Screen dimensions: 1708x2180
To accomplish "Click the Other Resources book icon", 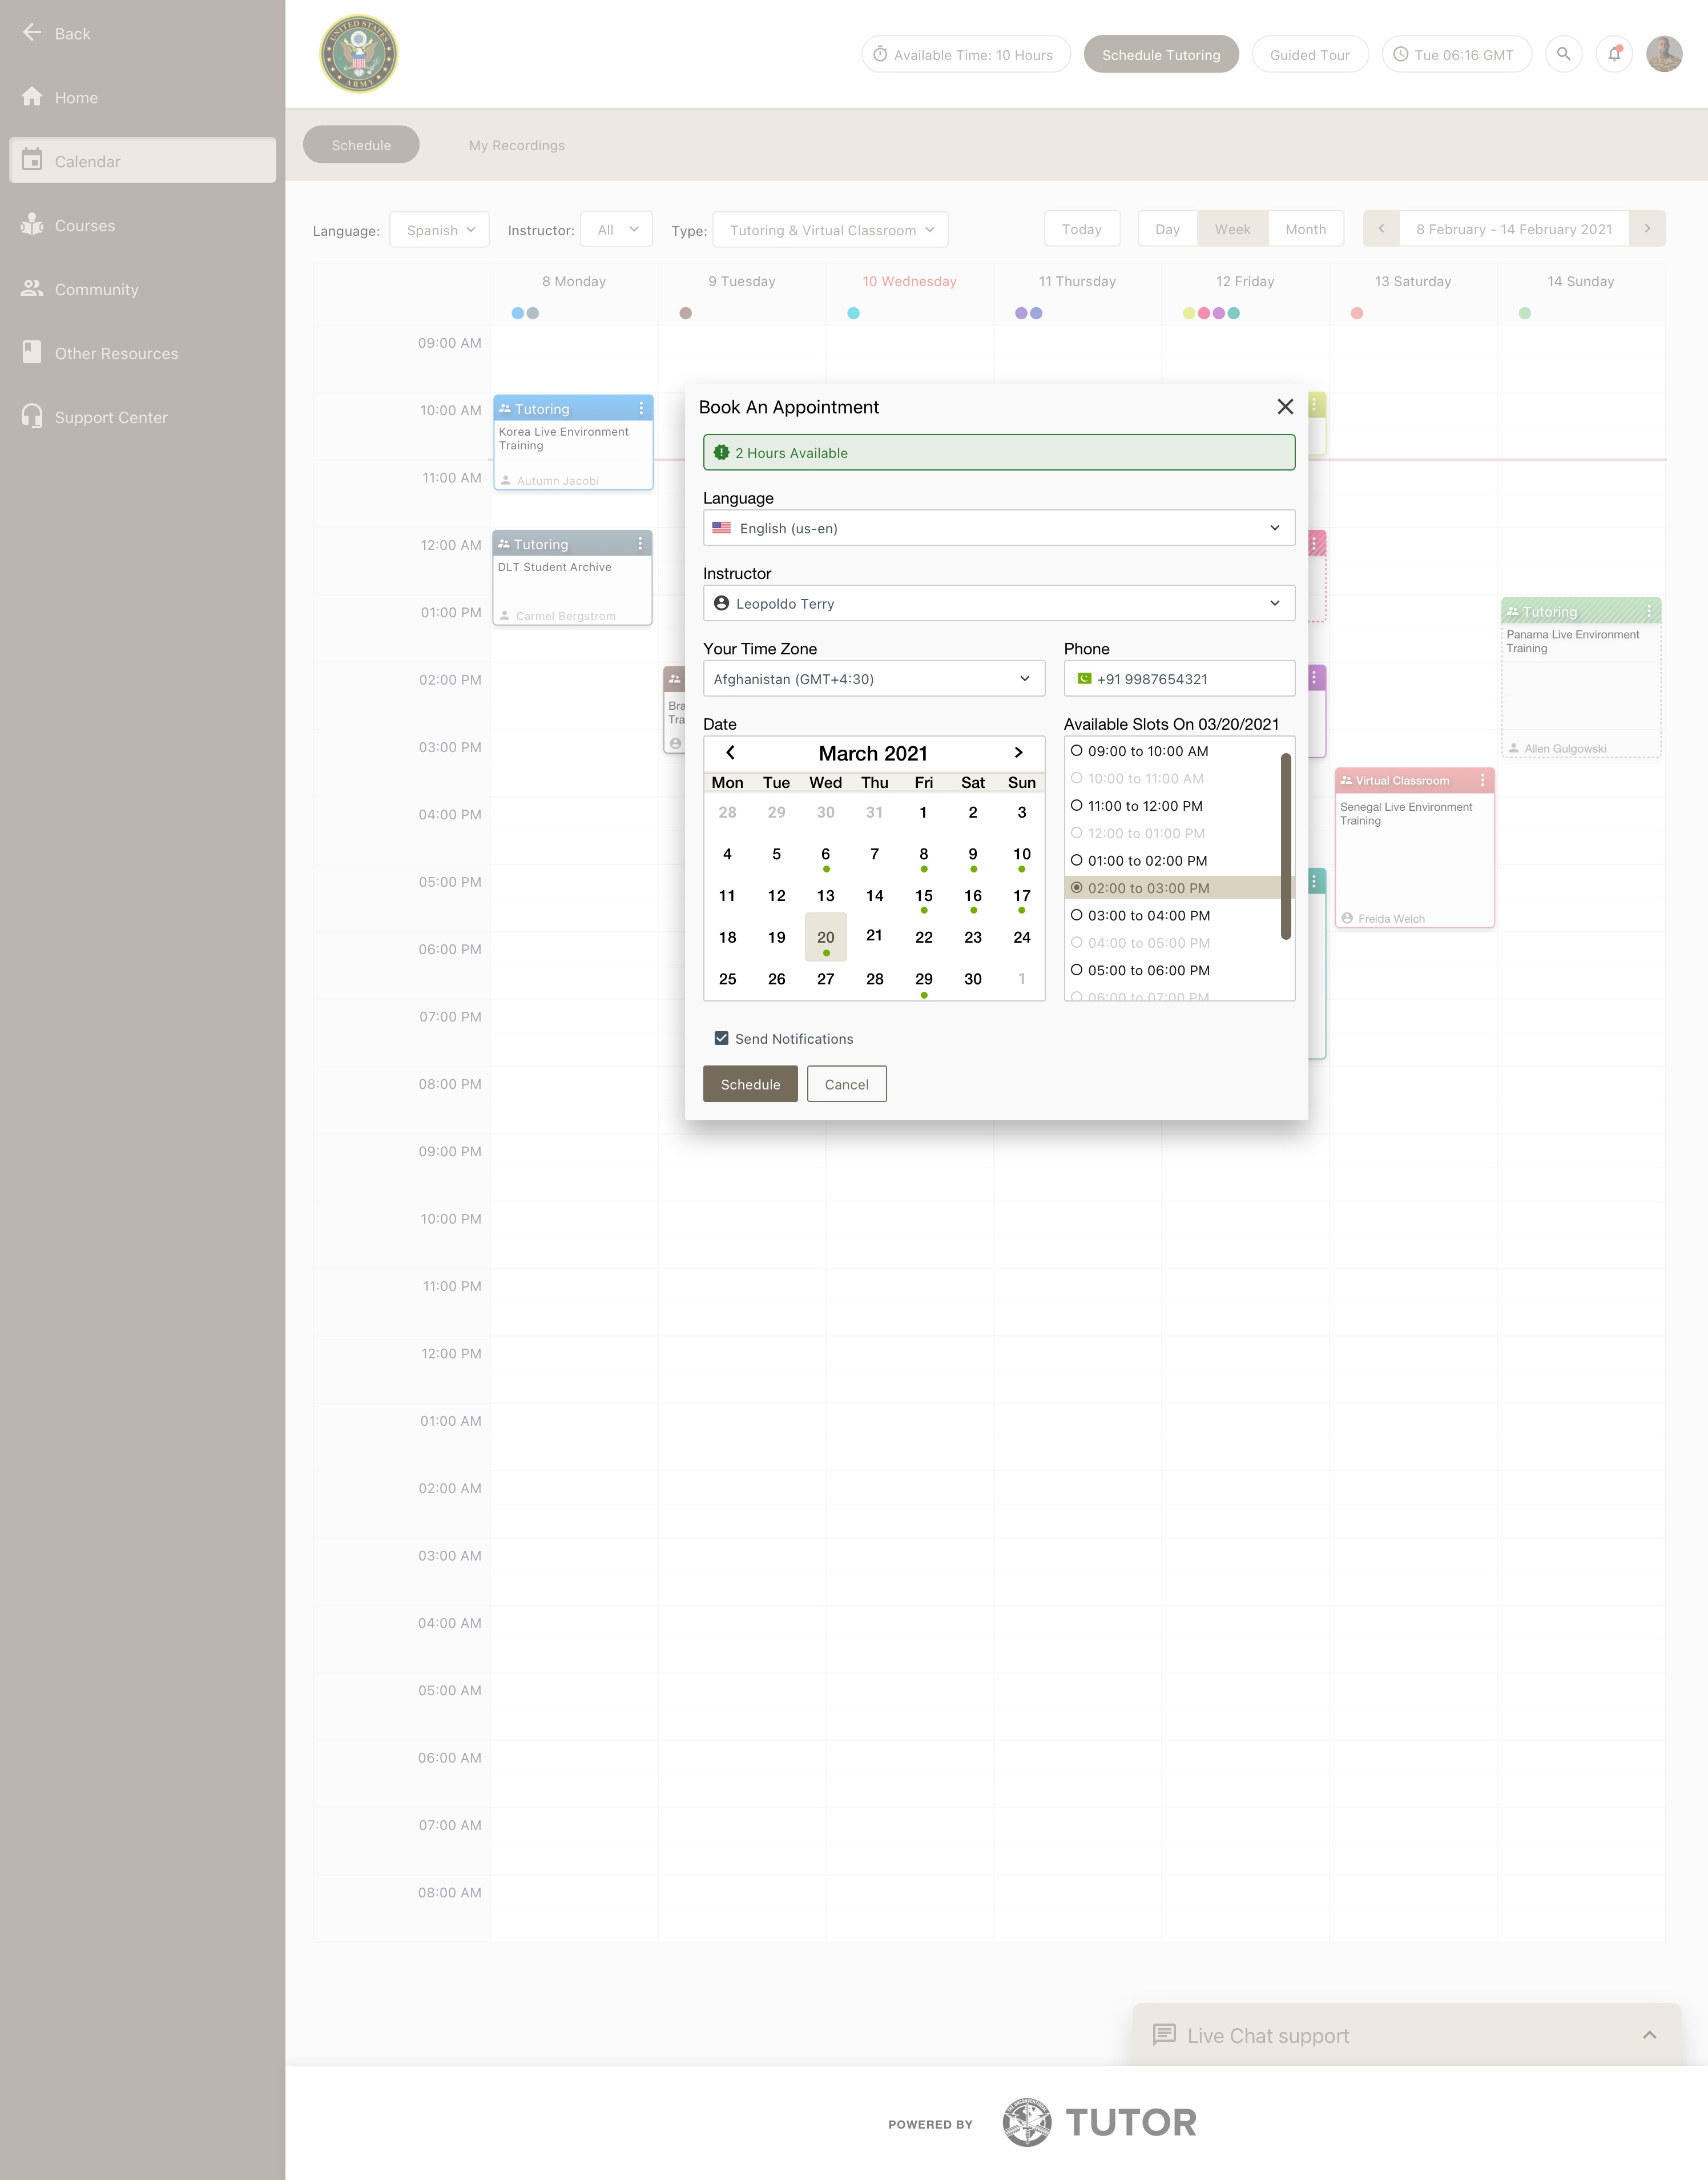I will point(32,353).
